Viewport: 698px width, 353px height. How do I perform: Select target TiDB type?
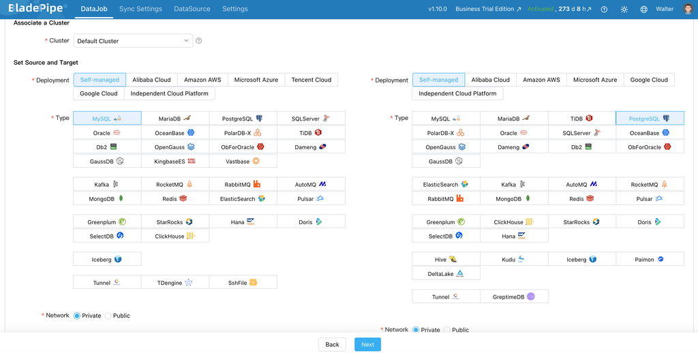pos(582,119)
